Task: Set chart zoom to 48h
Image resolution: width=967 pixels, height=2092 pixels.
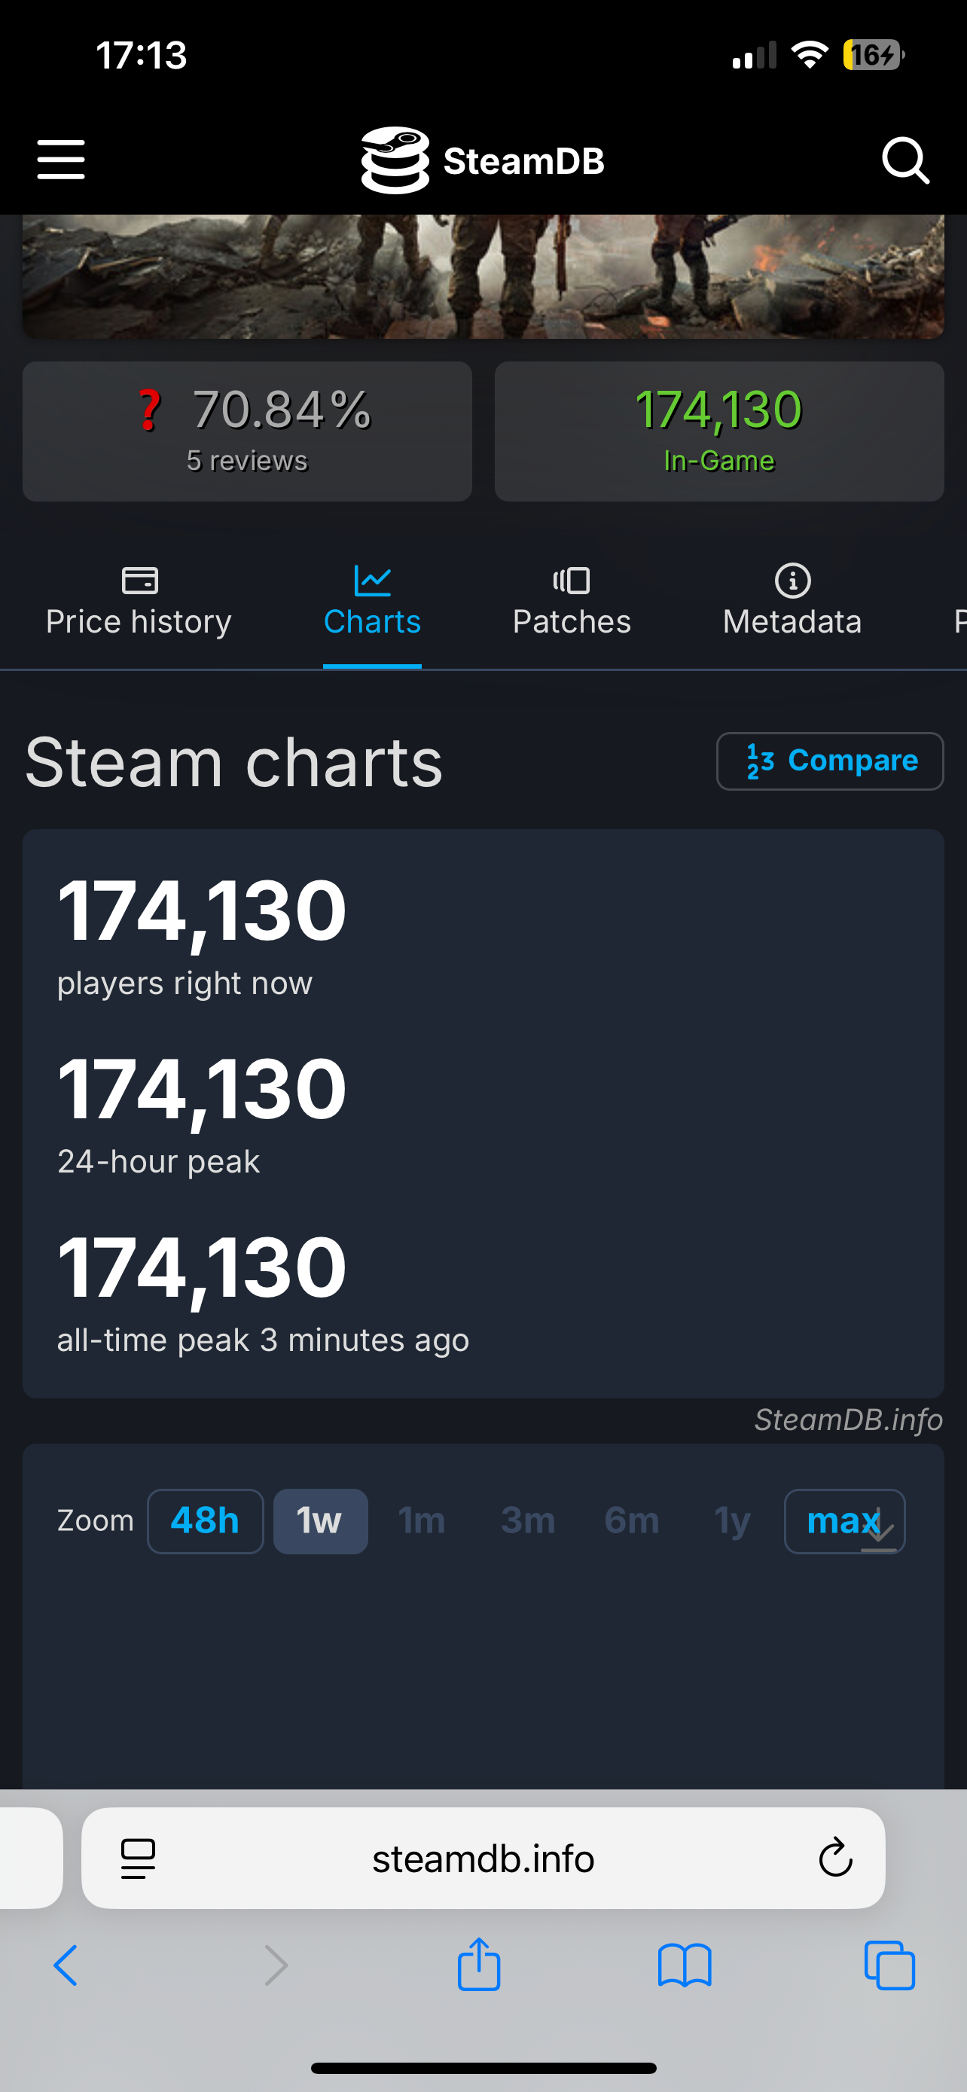Action: click(x=206, y=1521)
